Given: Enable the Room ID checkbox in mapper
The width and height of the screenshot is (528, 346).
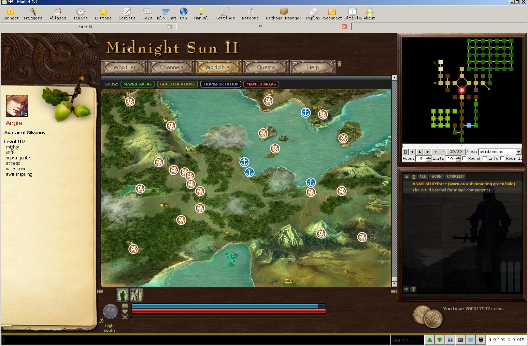Looking at the screenshot, I should click(x=502, y=158).
